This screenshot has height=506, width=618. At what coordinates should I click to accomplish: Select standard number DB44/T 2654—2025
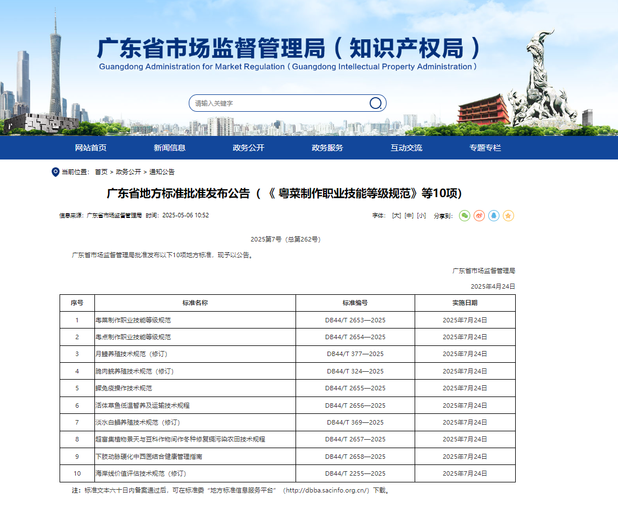pos(355,337)
